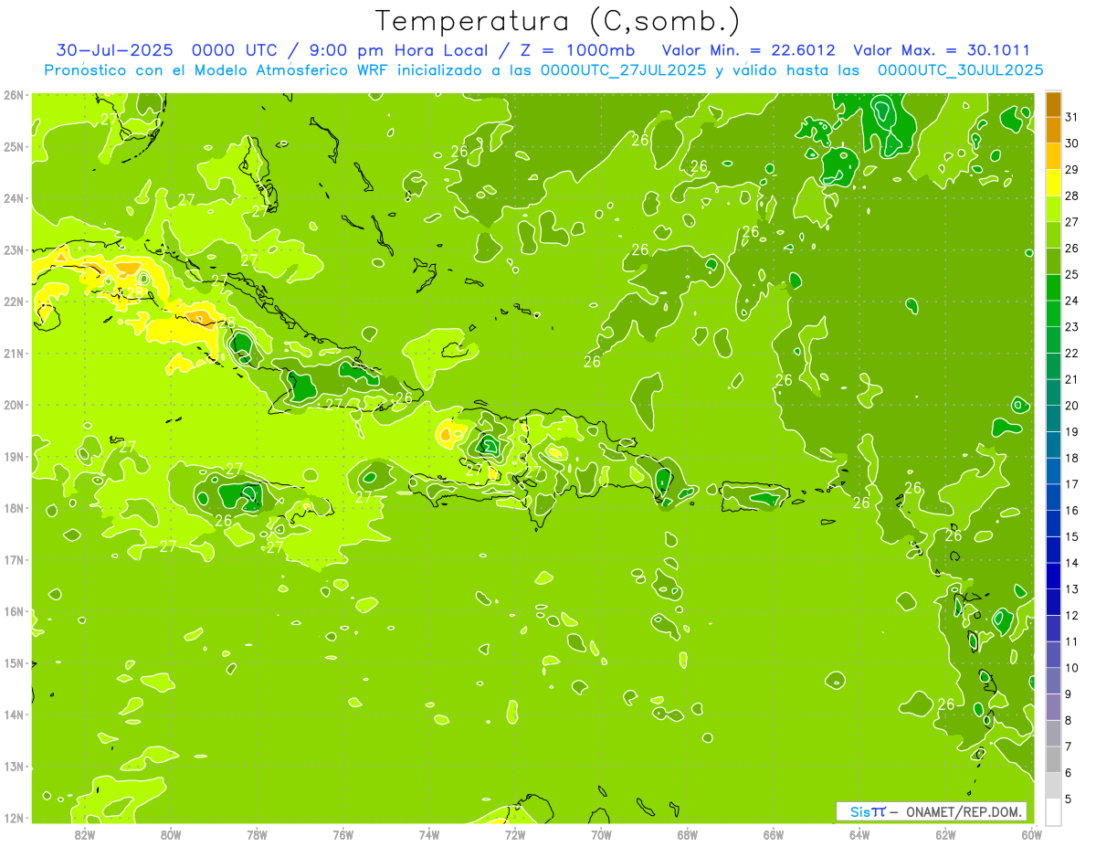Image resolution: width=1096 pixels, height=847 pixels.
Task: Click the '60W' longitude axis label
Action: pos(1031,834)
